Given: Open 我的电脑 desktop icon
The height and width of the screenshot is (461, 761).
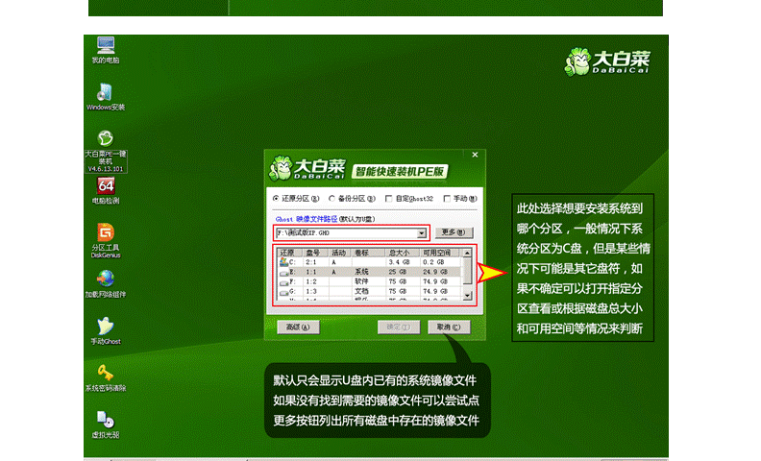Looking at the screenshot, I should point(106,46).
